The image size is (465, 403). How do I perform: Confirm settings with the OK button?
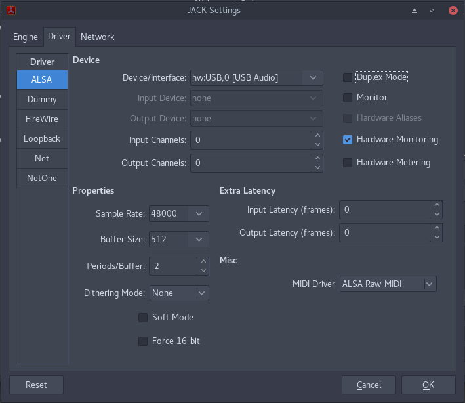(x=428, y=385)
